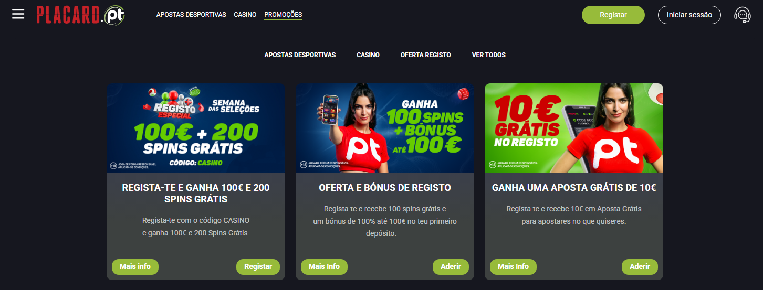Click the Iniciar sessão button
The image size is (763, 290).
point(689,15)
